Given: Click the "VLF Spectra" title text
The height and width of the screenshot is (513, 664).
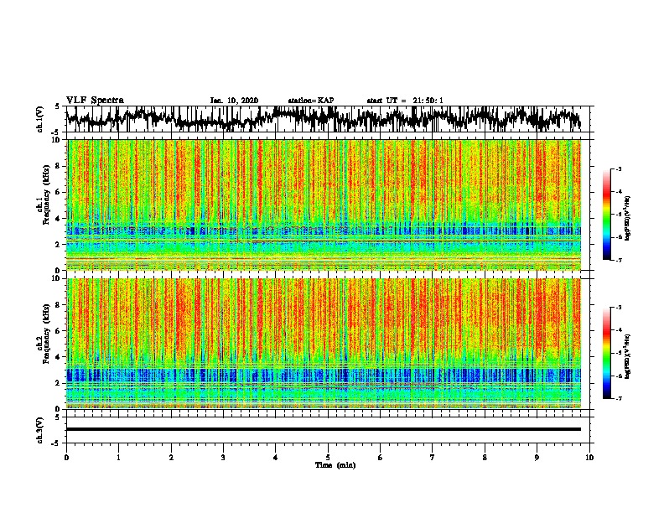Looking at the screenshot, I should pyautogui.click(x=95, y=101).
